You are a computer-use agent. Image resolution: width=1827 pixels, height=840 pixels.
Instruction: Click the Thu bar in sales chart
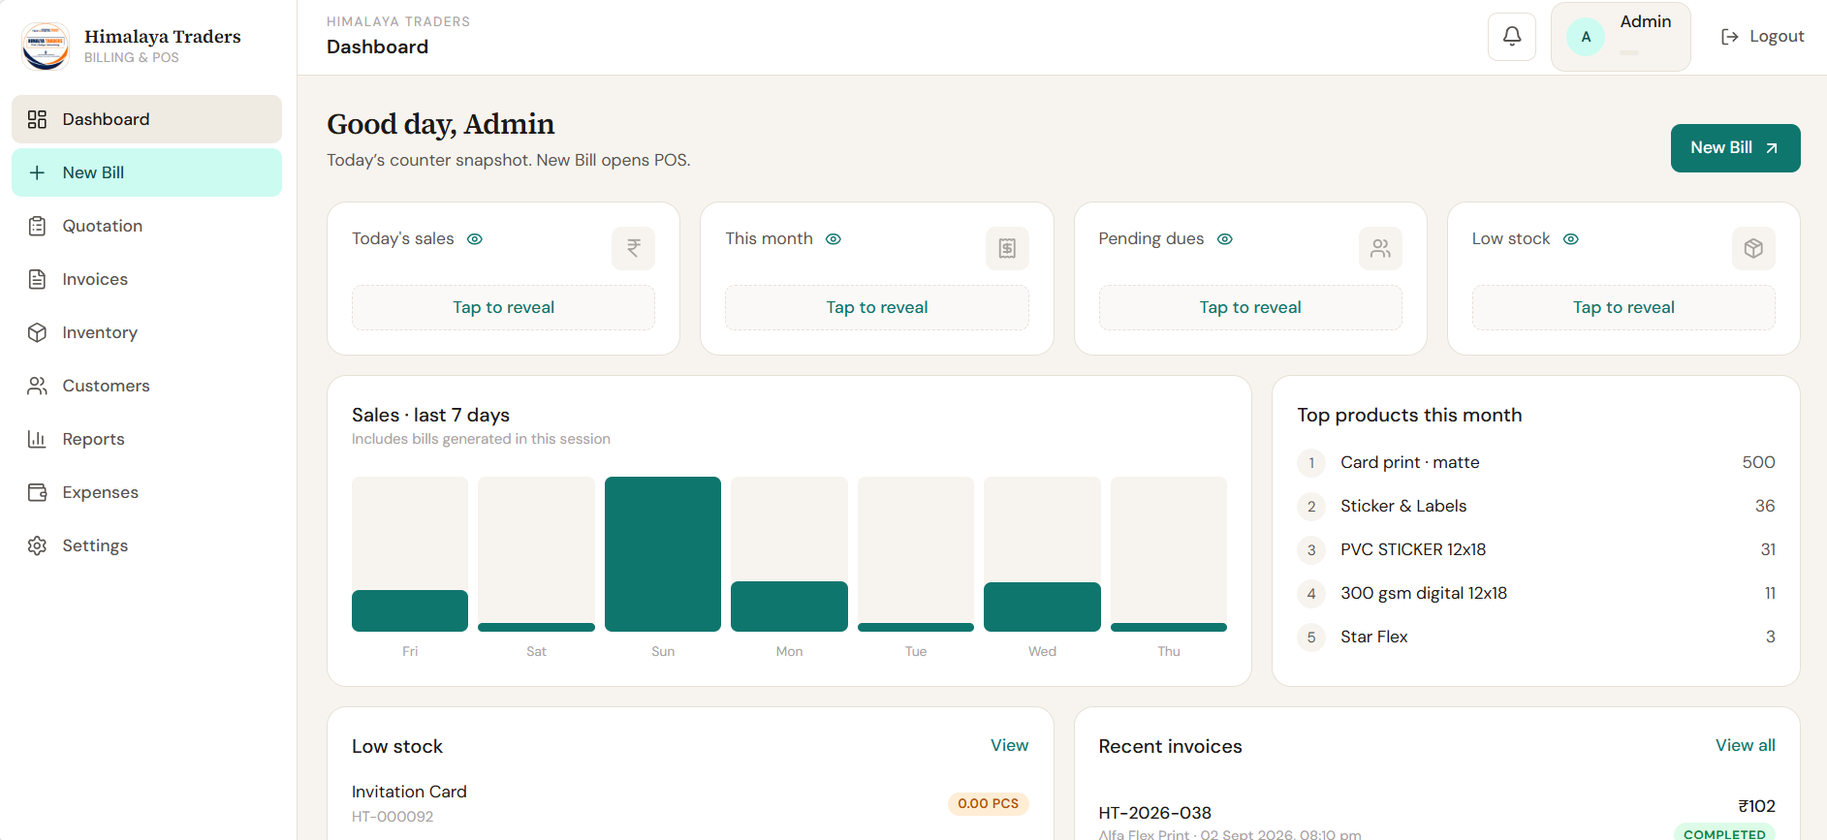click(x=1169, y=627)
